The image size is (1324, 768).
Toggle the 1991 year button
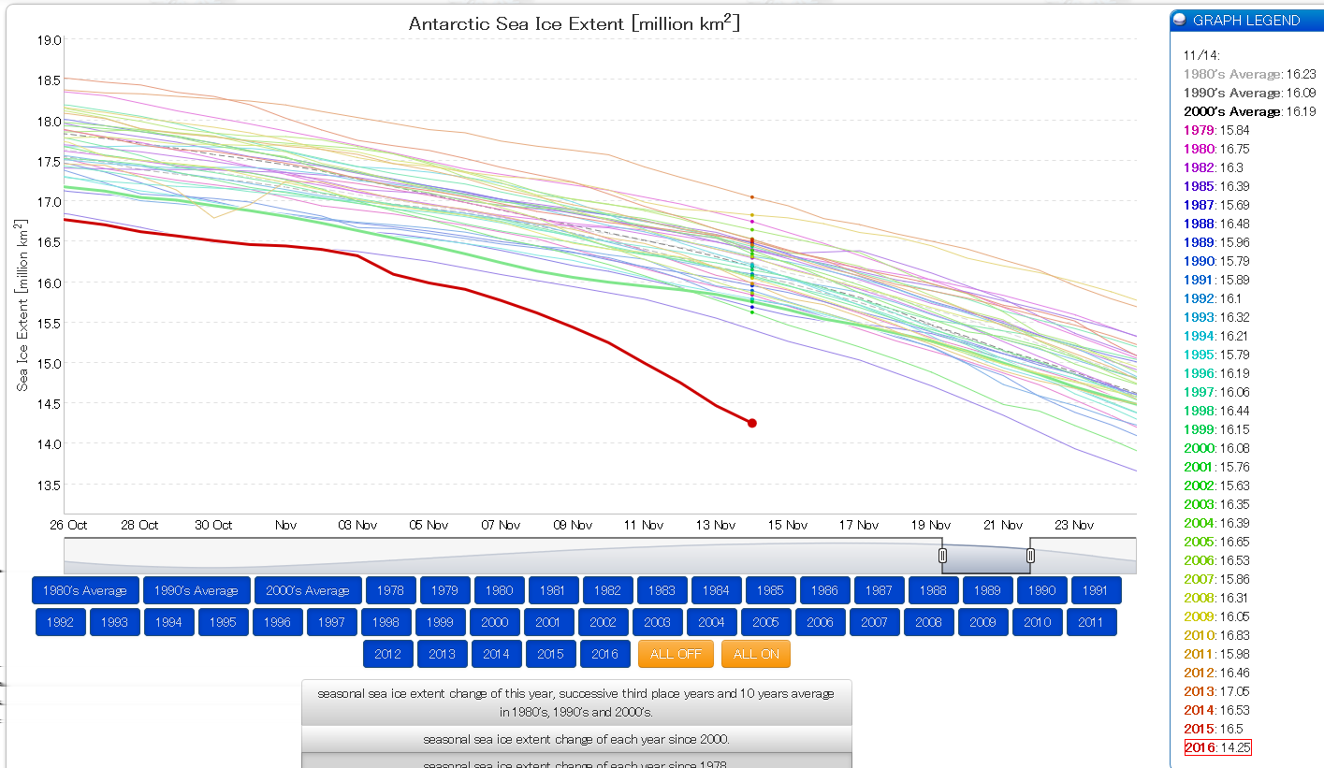(x=1096, y=590)
